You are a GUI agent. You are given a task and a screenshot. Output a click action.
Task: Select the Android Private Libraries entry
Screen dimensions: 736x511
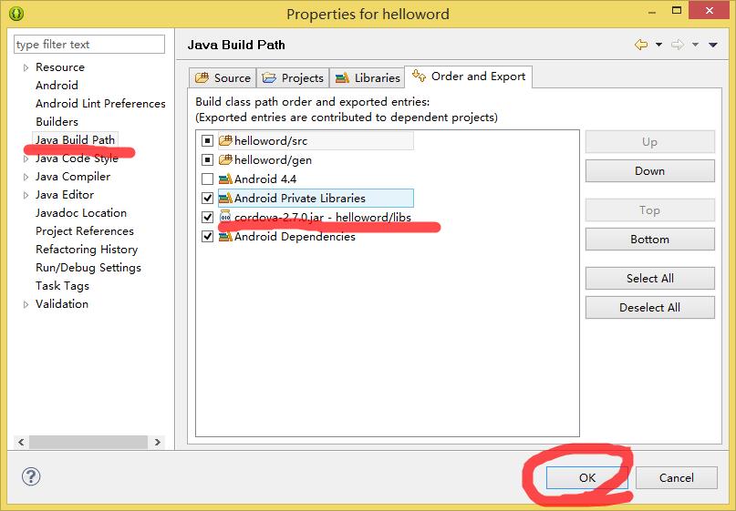point(300,199)
